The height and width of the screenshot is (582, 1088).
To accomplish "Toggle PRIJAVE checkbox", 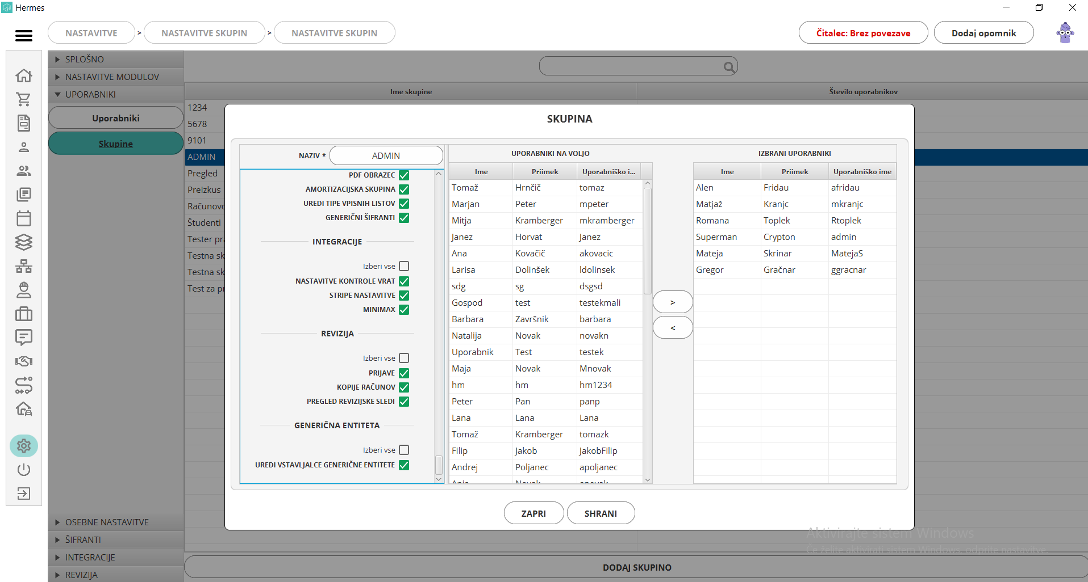I will pos(404,373).
